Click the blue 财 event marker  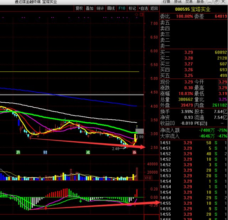tap(45, 152)
